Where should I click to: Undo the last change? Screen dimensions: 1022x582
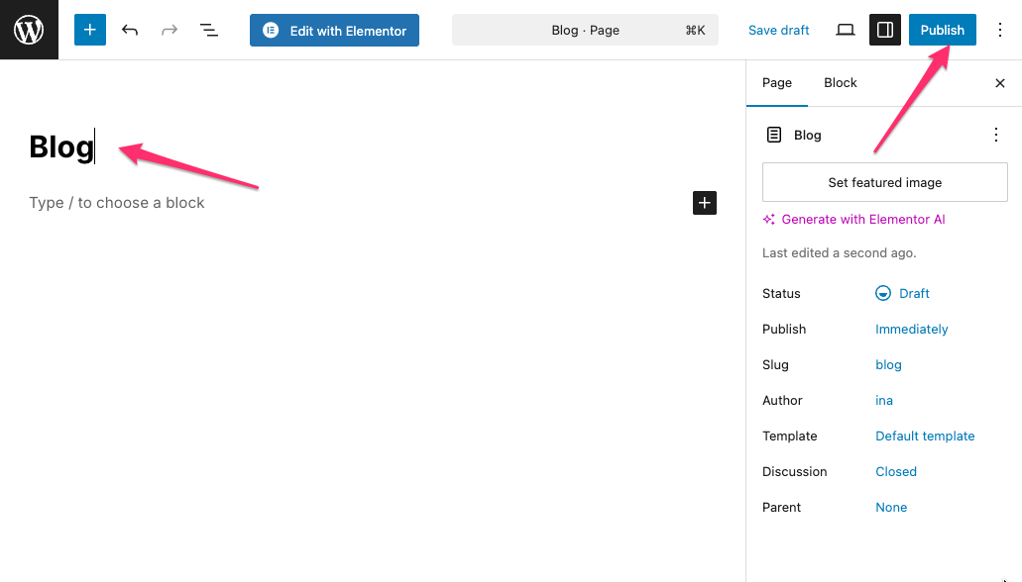130,30
